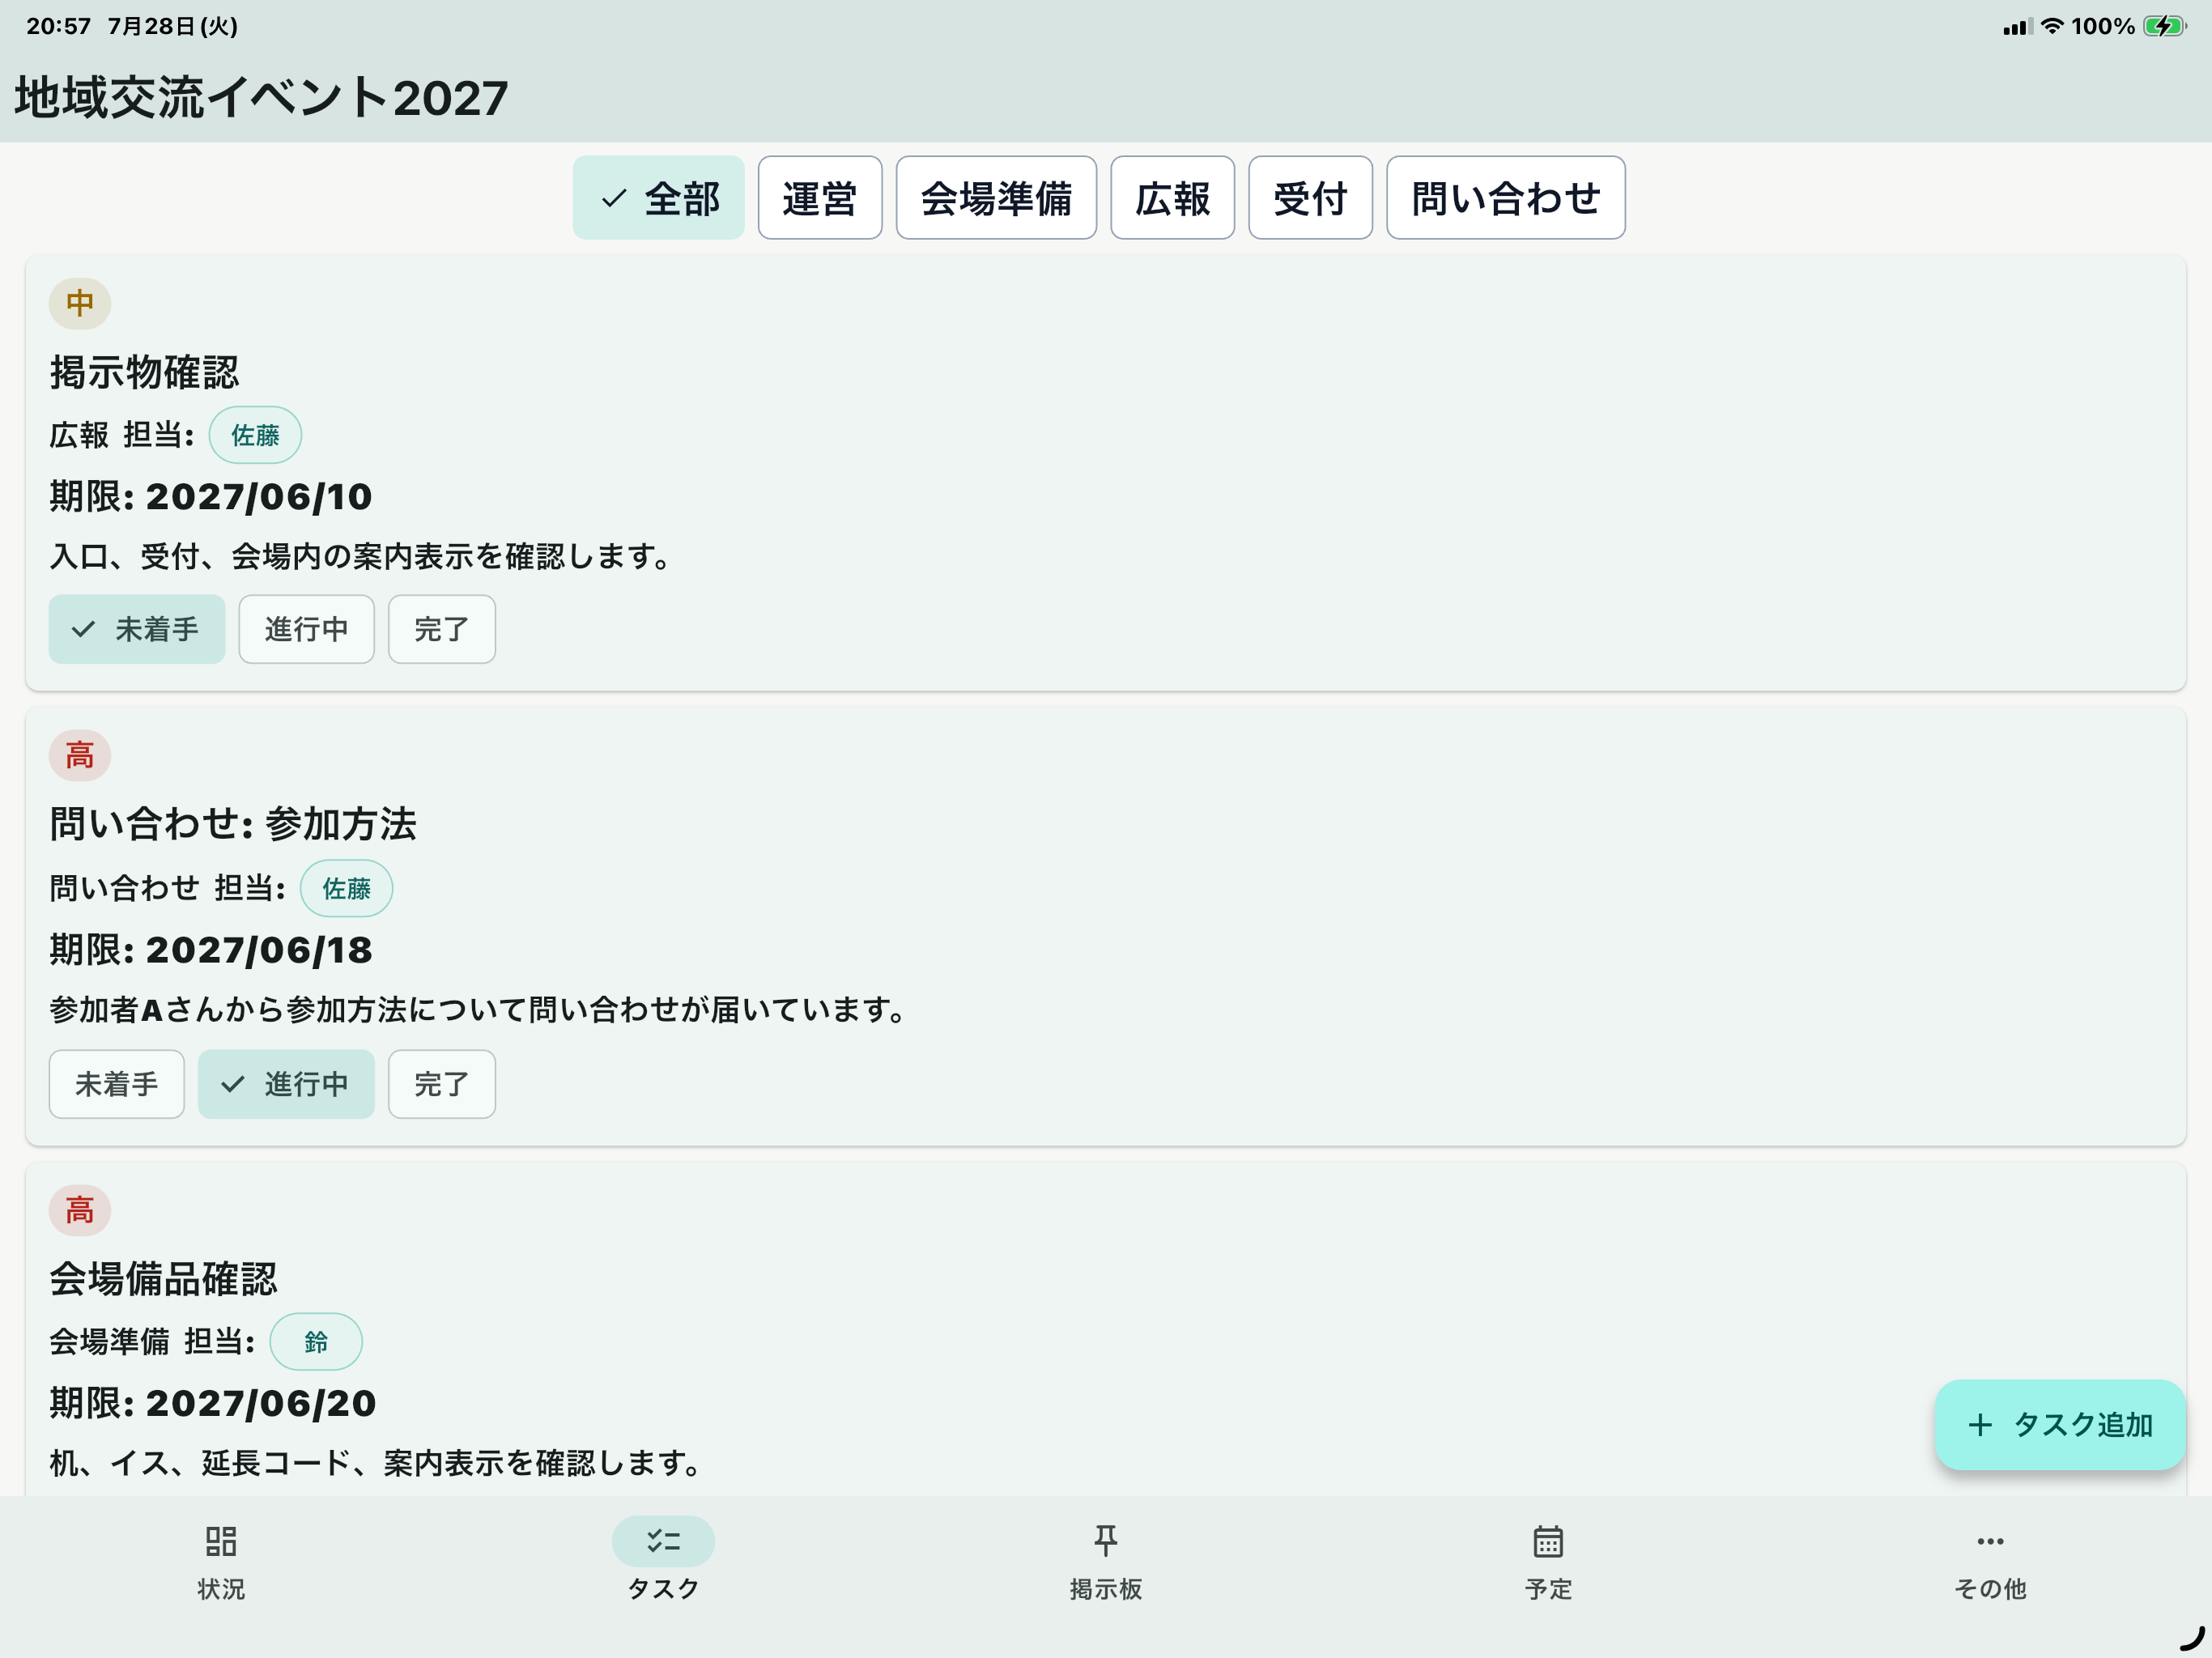Click the 高 priority badge on 問い合わせ: 参加方法
Image resolution: width=2212 pixels, height=1658 pixels.
click(x=80, y=755)
